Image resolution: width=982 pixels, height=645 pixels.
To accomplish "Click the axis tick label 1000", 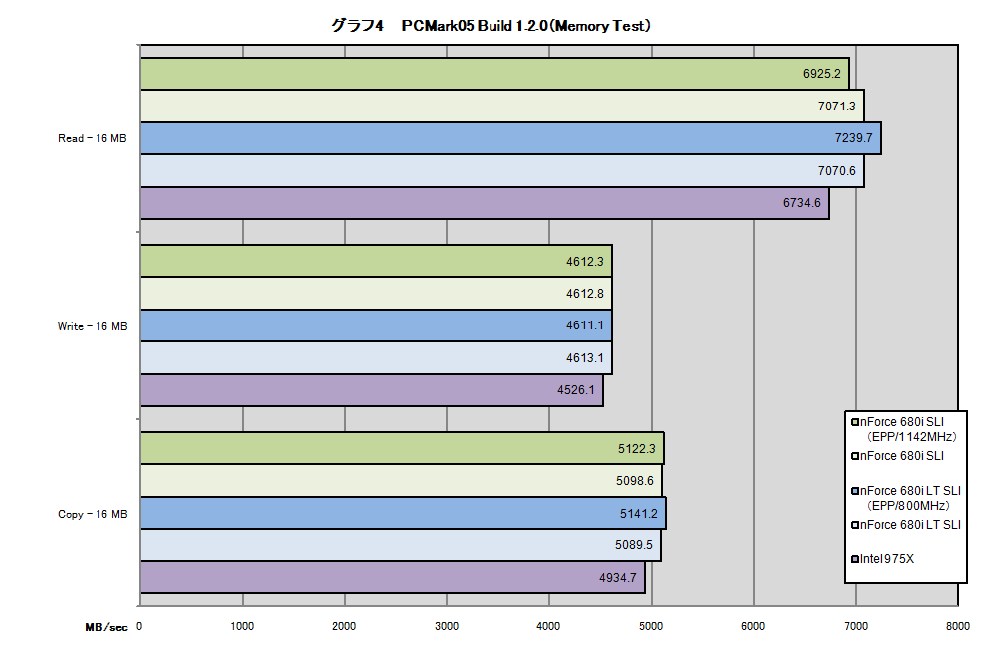I will [242, 626].
